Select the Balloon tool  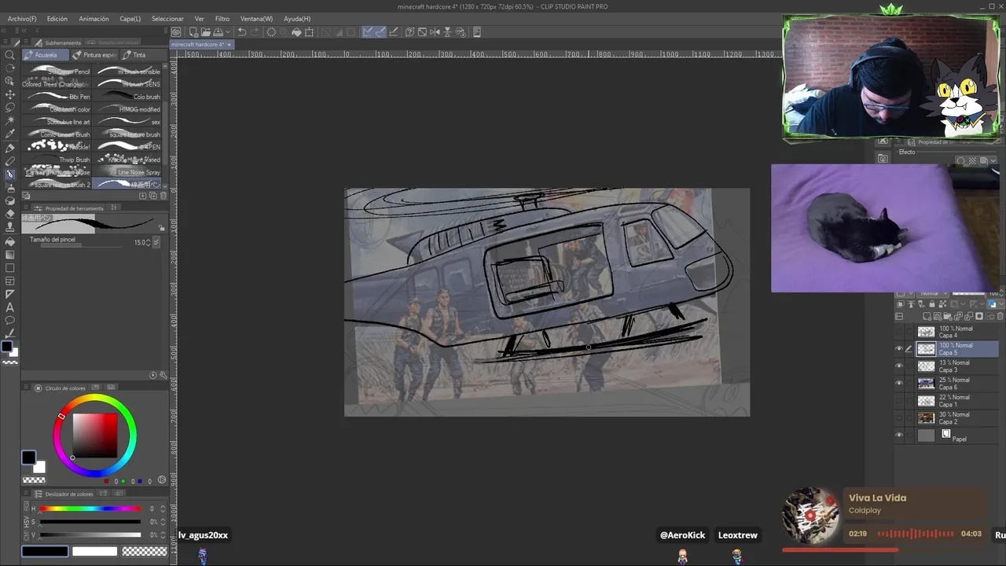point(10,321)
